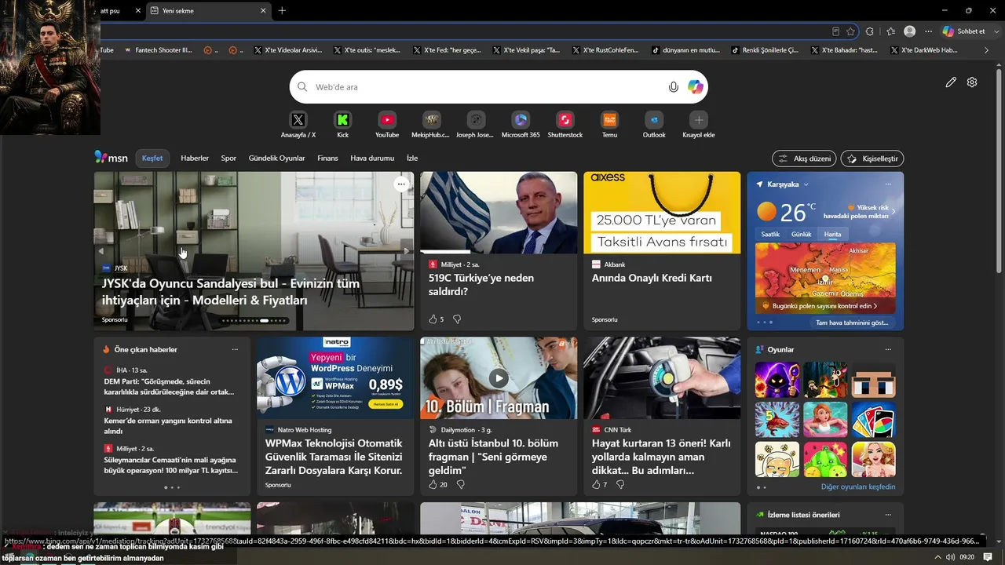Select the Keşfet feed tab
The height and width of the screenshot is (565, 1005).
(x=152, y=159)
